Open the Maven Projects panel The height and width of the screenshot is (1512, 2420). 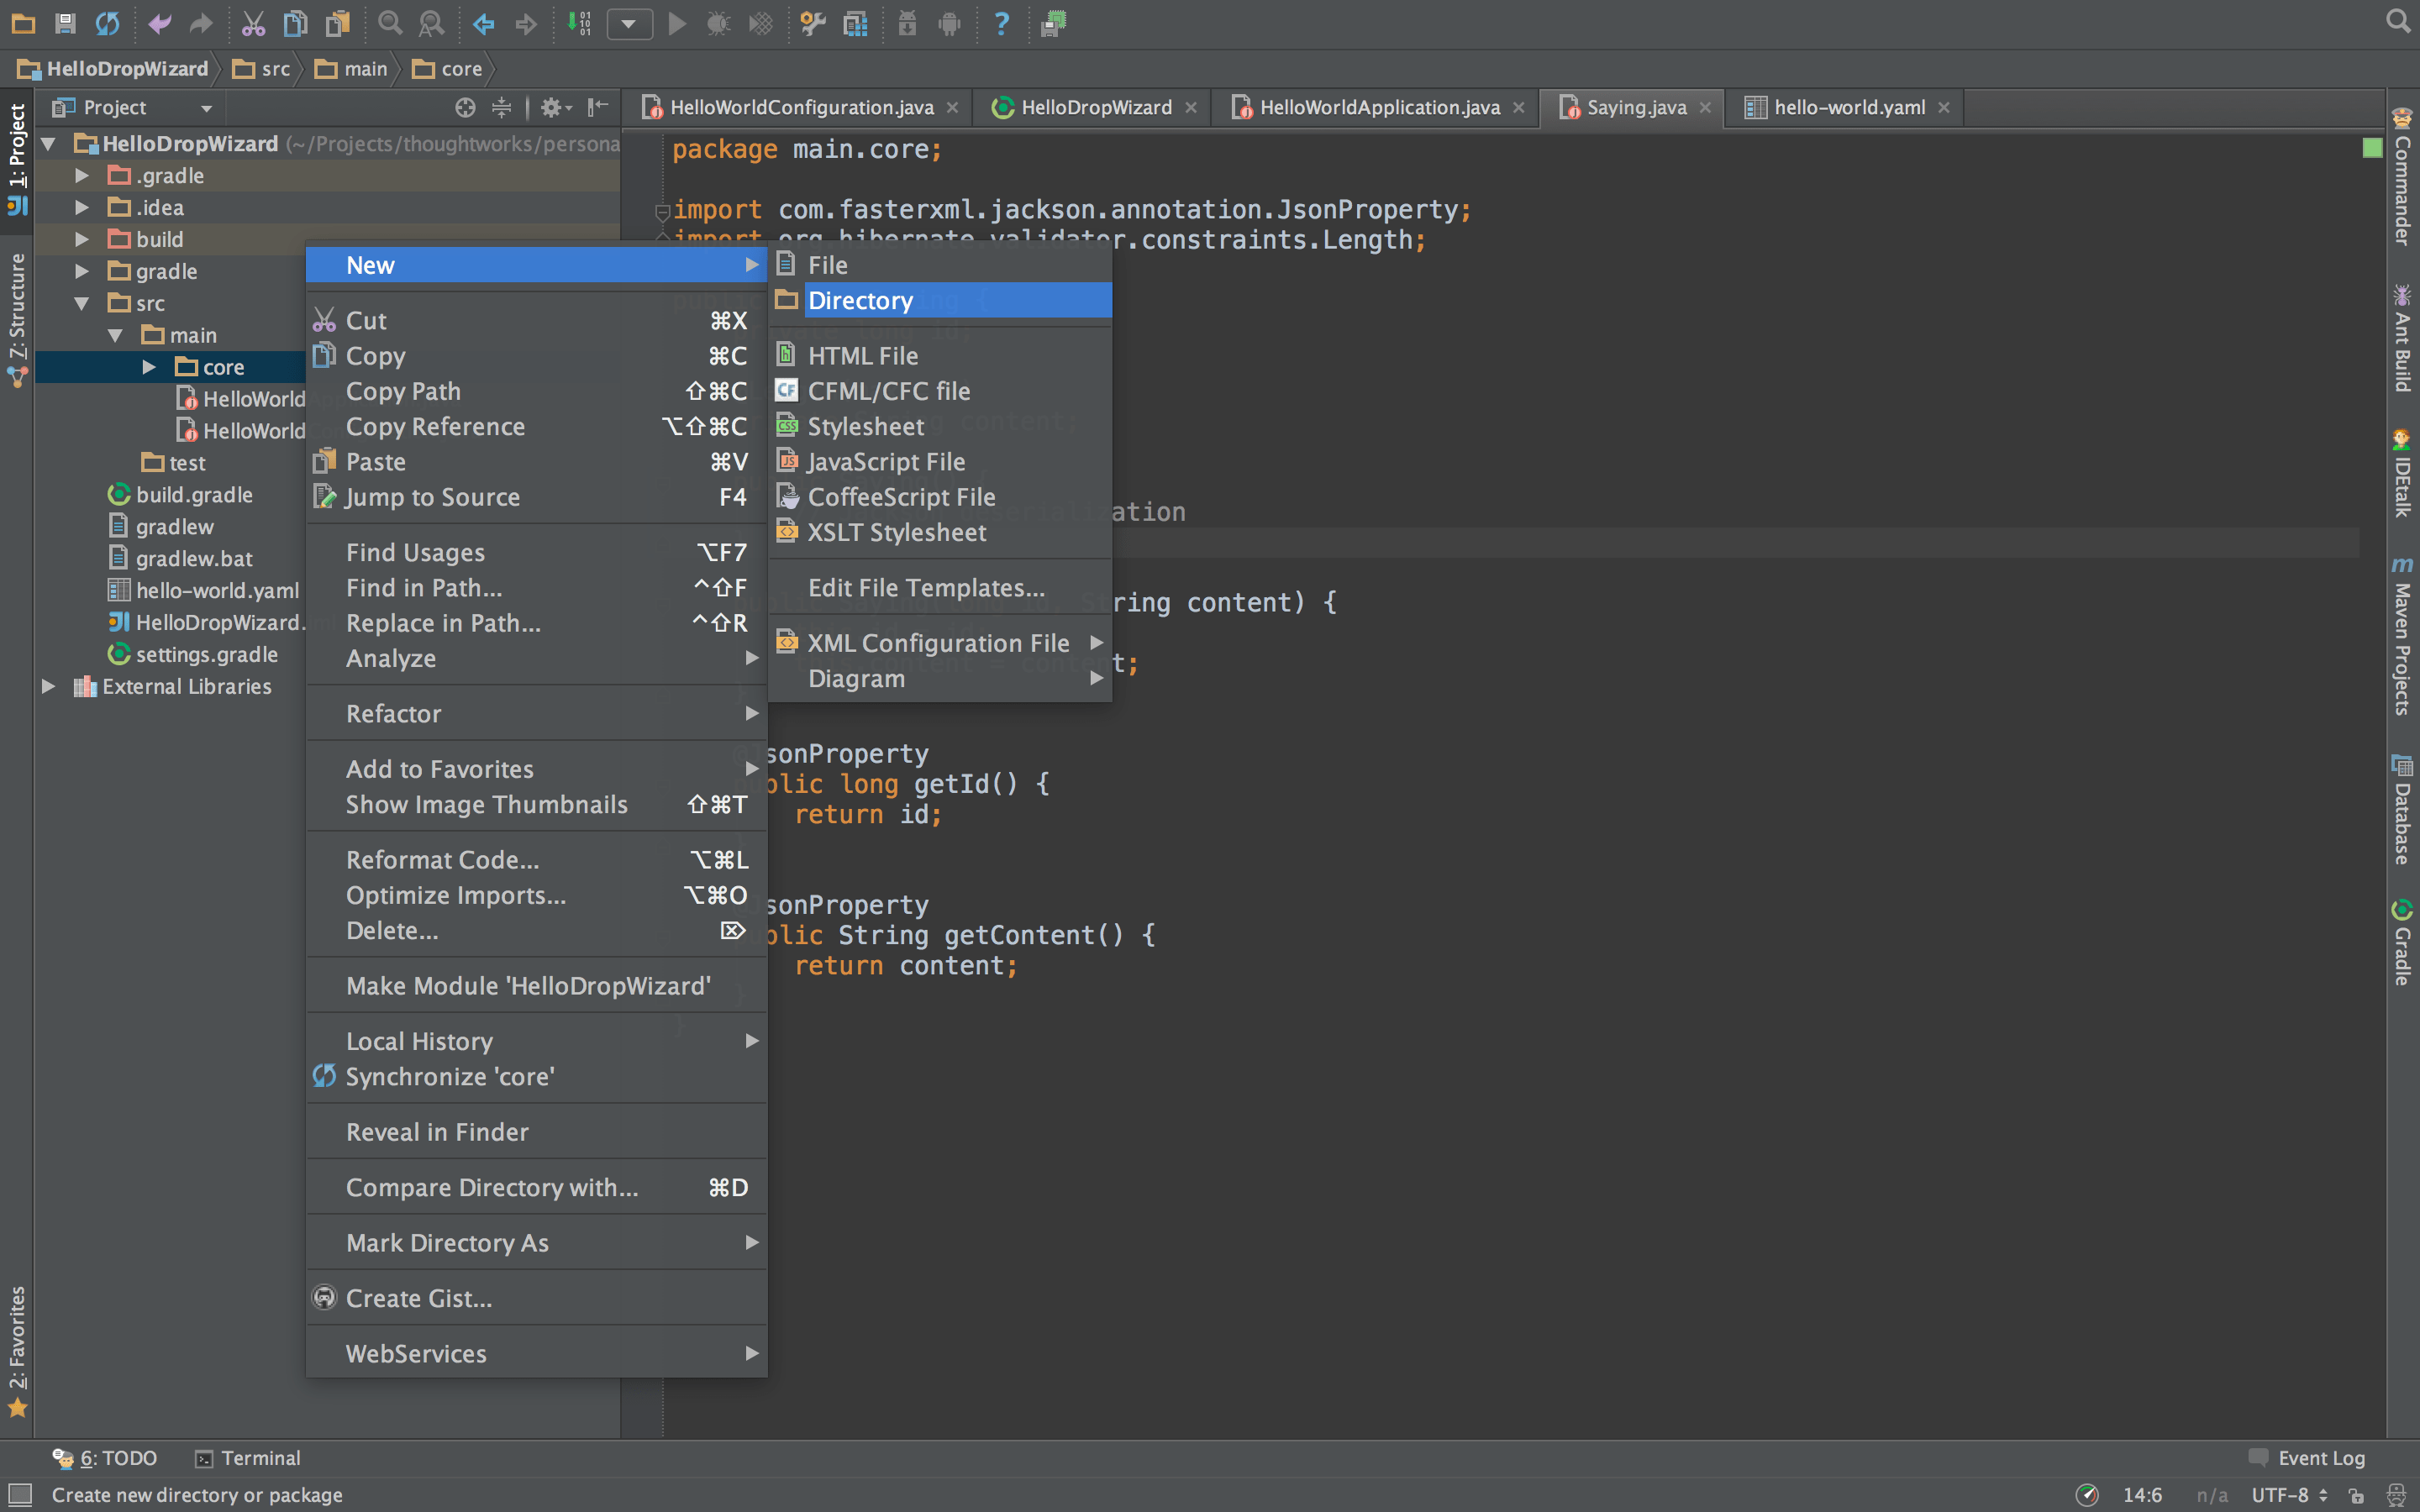[x=2399, y=644]
